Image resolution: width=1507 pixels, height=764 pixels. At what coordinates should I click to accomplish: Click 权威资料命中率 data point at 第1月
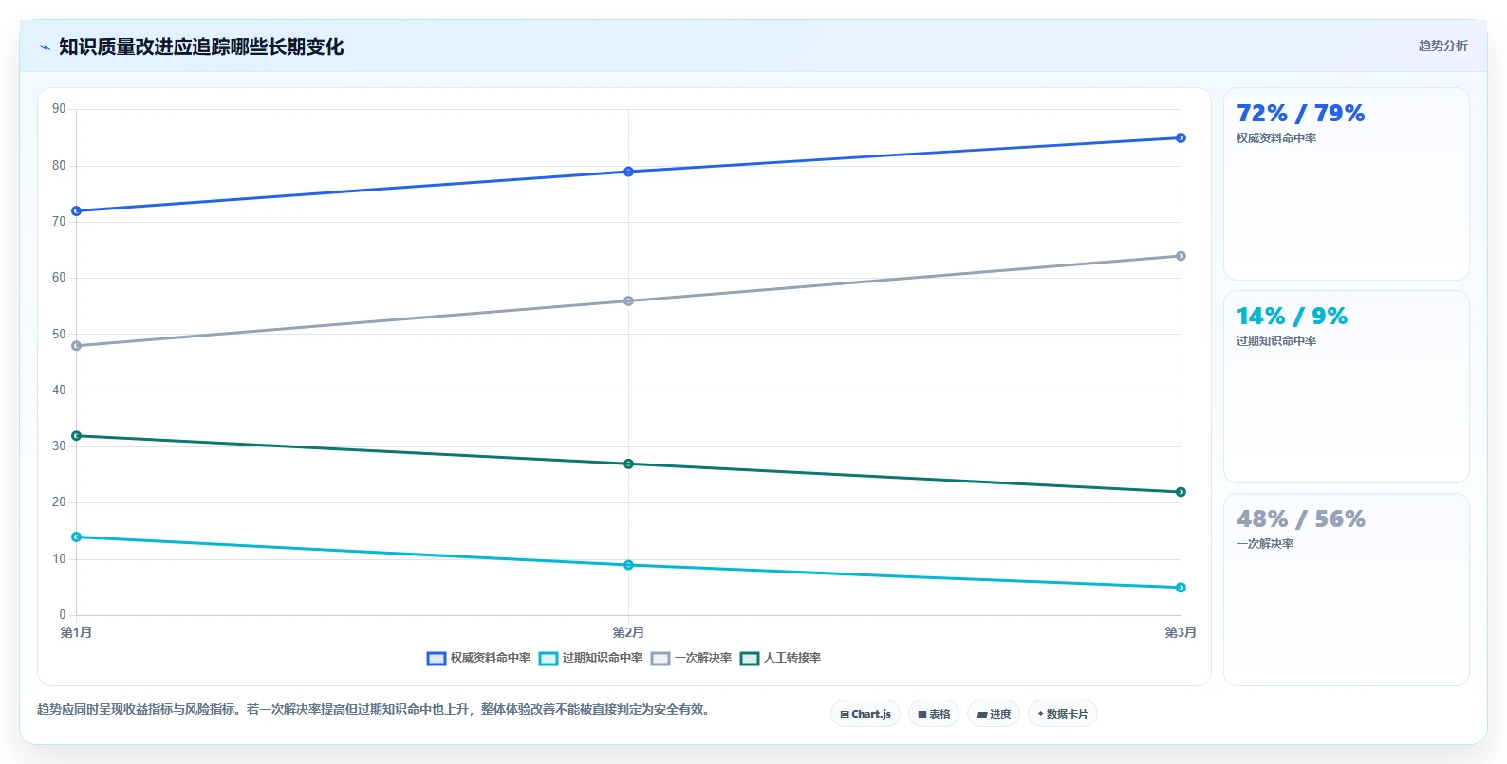tap(77, 211)
